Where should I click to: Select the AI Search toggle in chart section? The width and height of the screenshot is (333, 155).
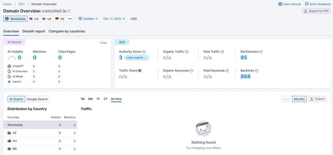click(x=16, y=99)
